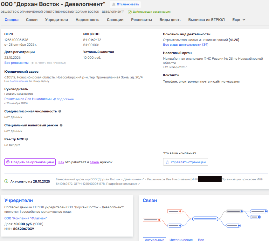Open the Связи tab
The image size is (269, 241).
click(x=32, y=20)
